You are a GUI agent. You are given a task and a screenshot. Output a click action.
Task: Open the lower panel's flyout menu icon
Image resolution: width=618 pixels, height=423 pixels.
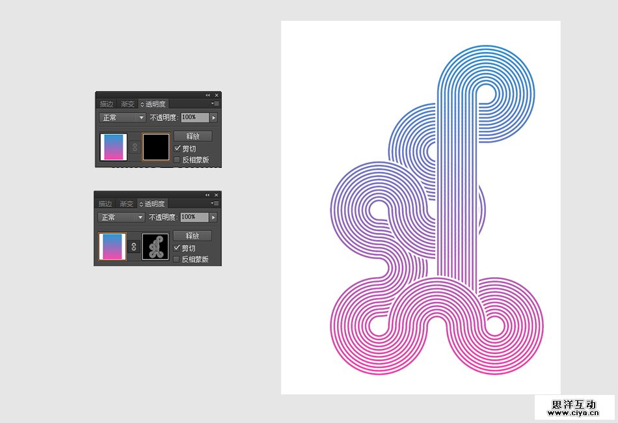[215, 204]
